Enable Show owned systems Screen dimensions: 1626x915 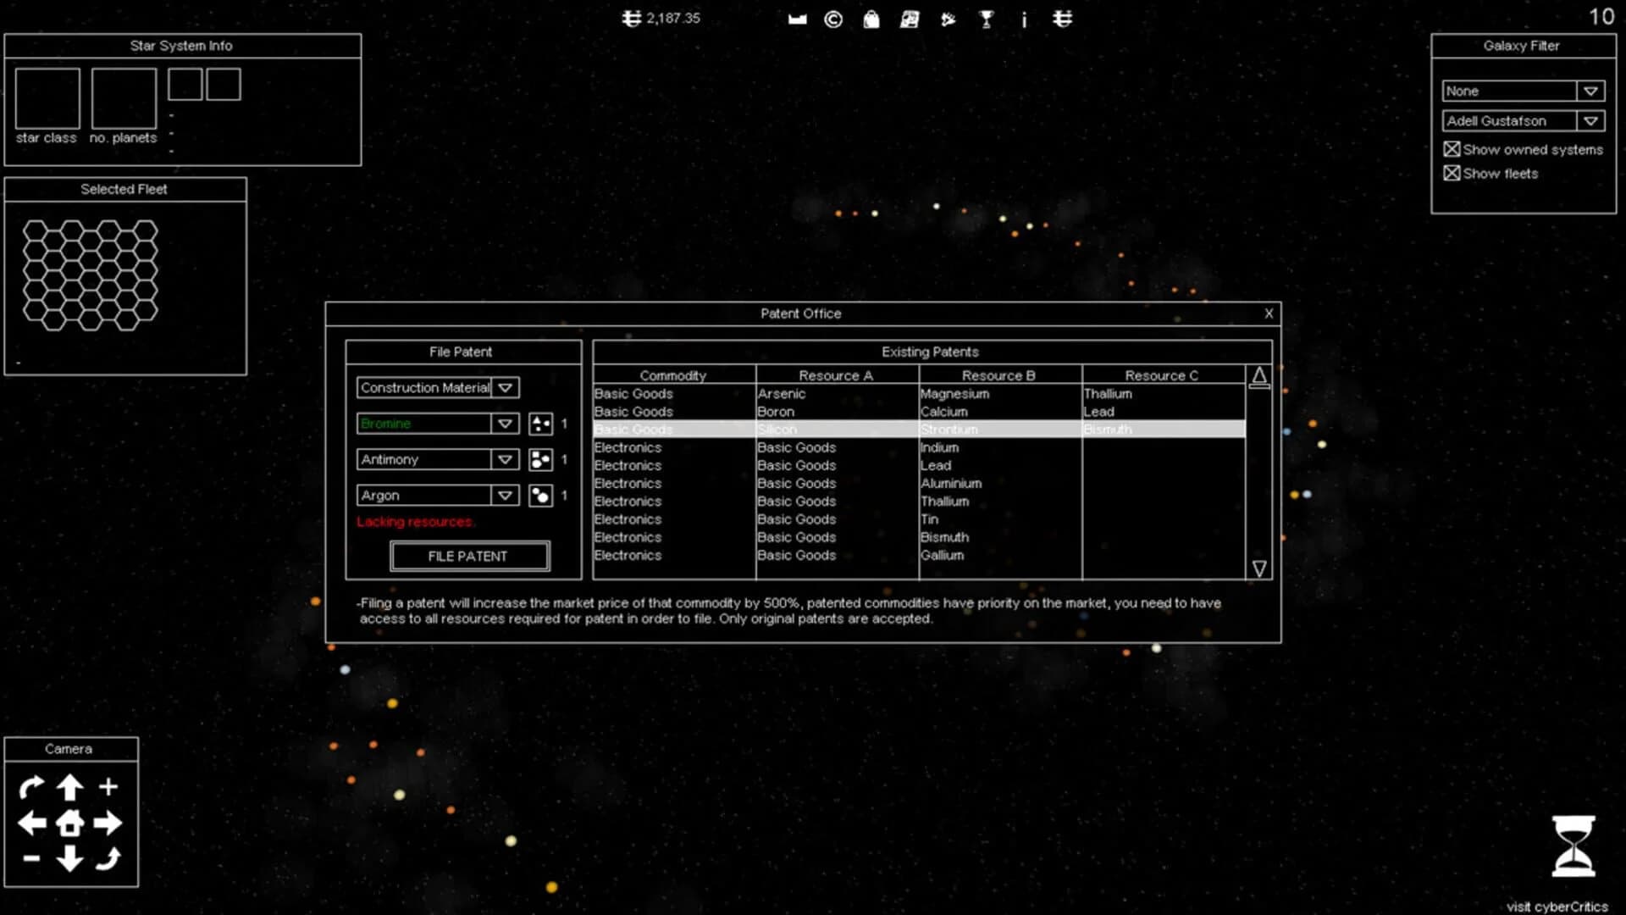[1453, 149]
